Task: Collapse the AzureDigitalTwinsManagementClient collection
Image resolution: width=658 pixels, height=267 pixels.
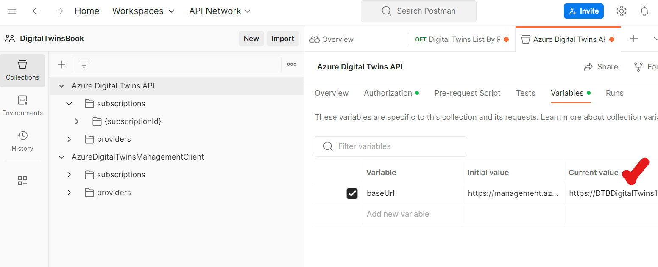Action: [x=61, y=157]
